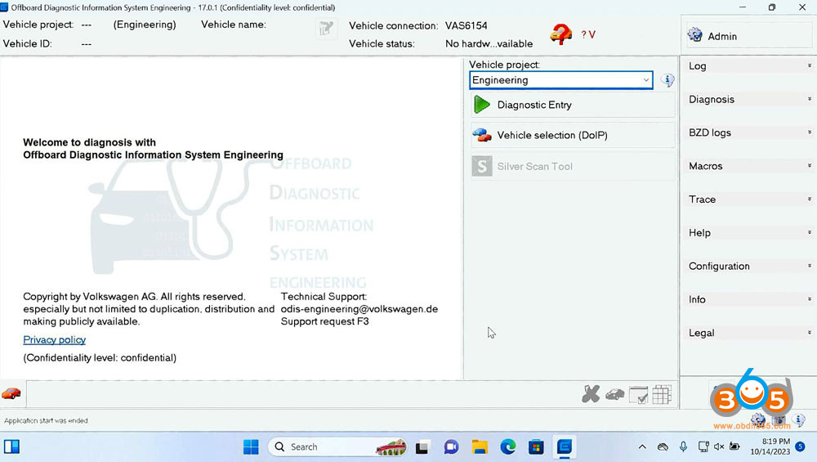Click the 'Support request F3' text
Image resolution: width=817 pixels, height=462 pixels.
324,321
